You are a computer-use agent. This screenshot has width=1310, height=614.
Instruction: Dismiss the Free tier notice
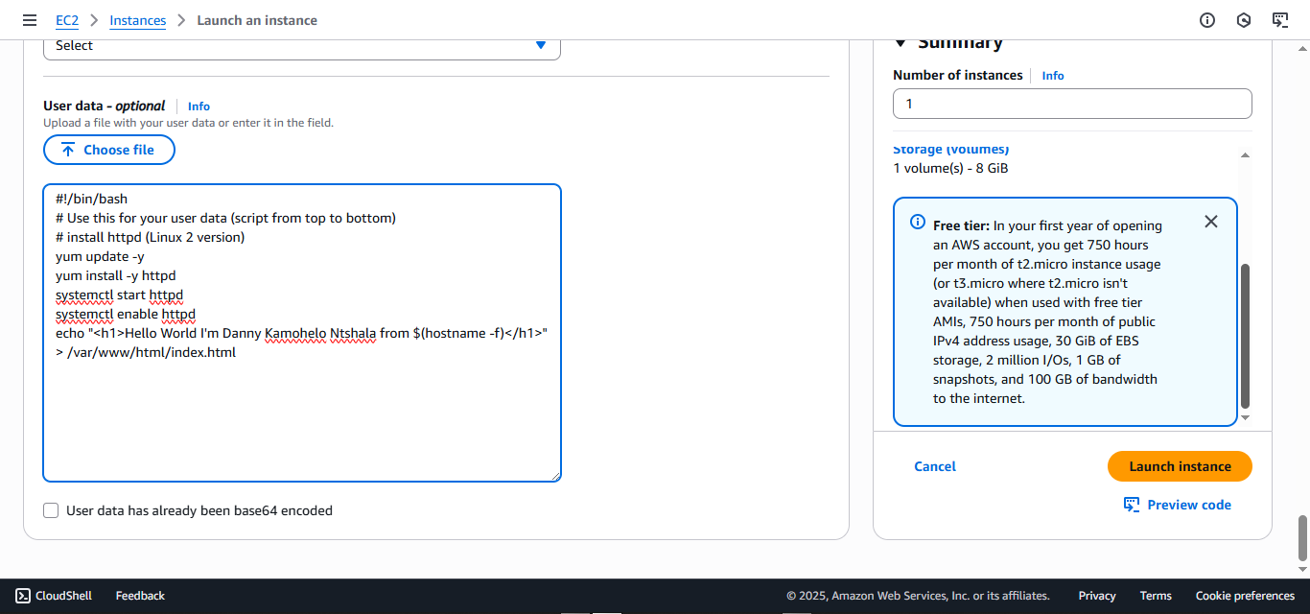pos(1210,221)
